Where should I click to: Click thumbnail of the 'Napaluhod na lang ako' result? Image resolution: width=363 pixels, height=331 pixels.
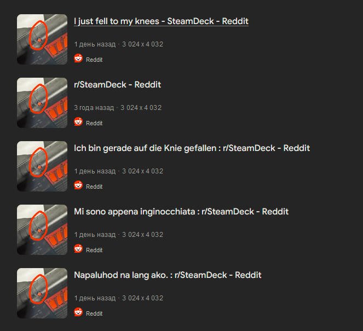42,293
